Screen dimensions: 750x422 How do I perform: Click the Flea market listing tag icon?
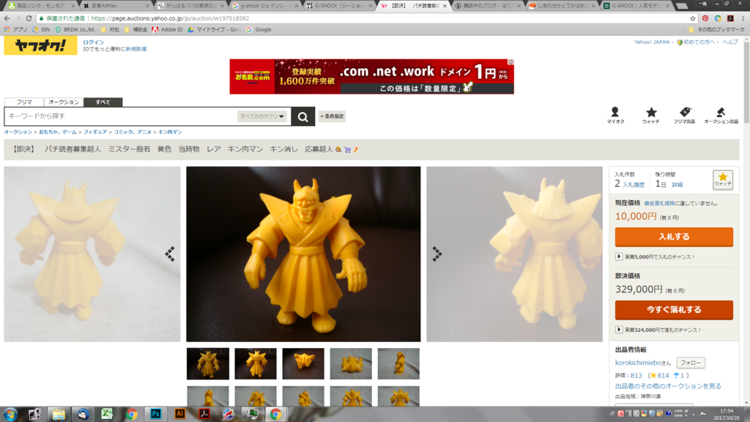point(685,115)
